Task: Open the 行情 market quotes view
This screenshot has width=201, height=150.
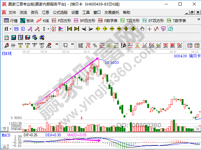Action: [11, 21]
